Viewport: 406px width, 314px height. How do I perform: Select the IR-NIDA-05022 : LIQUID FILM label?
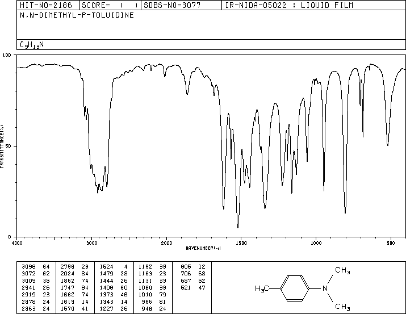pos(289,5)
